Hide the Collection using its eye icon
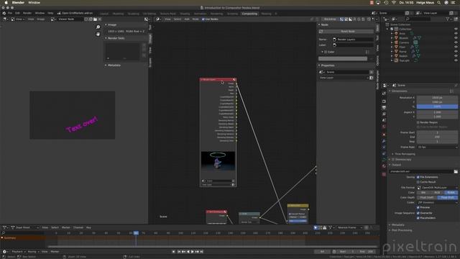 (x=456, y=29)
